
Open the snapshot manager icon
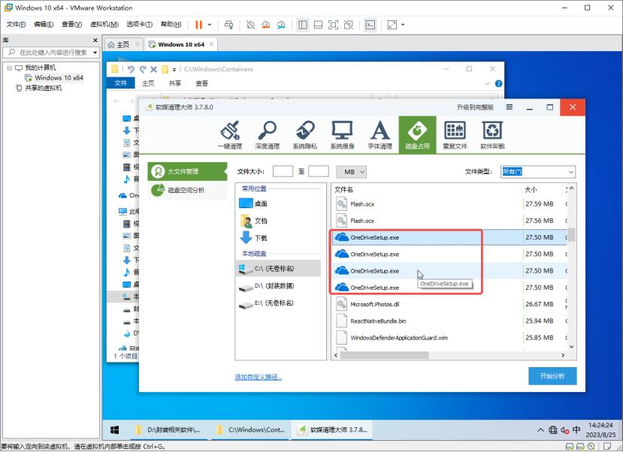tap(281, 25)
